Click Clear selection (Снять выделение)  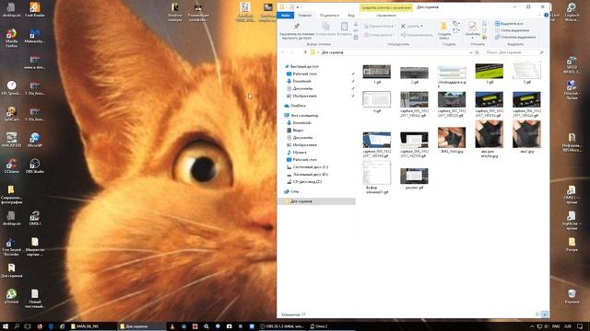(512, 30)
